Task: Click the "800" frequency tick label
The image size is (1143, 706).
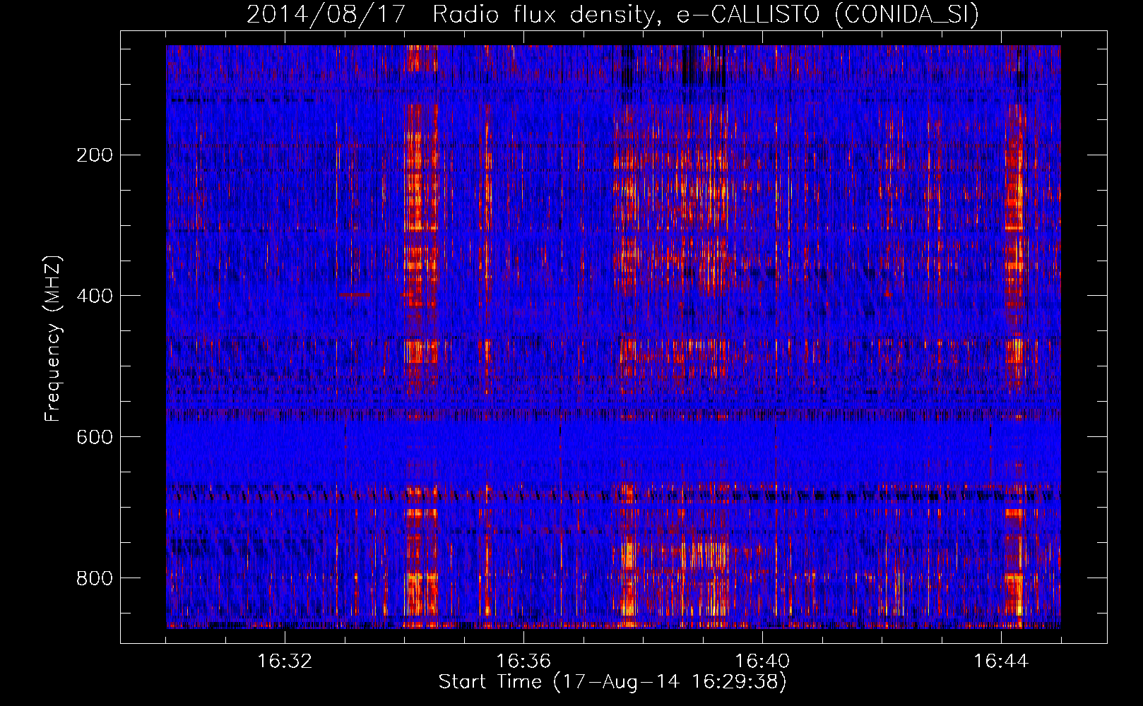Action: pos(94,578)
